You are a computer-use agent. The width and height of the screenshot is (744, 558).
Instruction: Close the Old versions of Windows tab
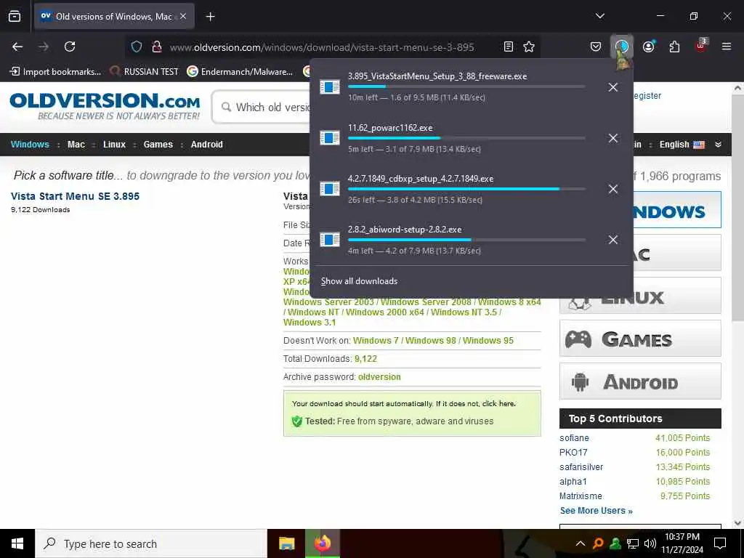pos(183,16)
